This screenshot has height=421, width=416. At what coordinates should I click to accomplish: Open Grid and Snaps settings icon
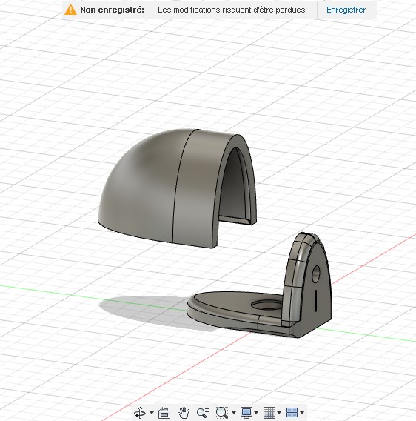(269, 412)
